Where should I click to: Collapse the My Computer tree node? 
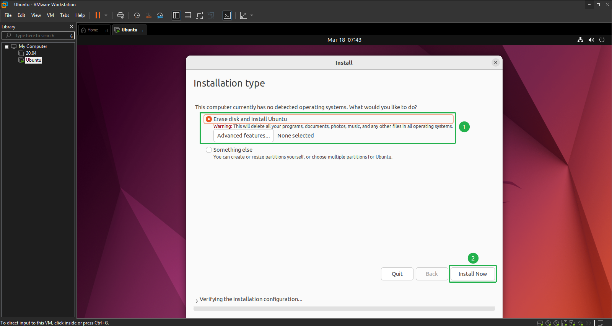point(7,47)
